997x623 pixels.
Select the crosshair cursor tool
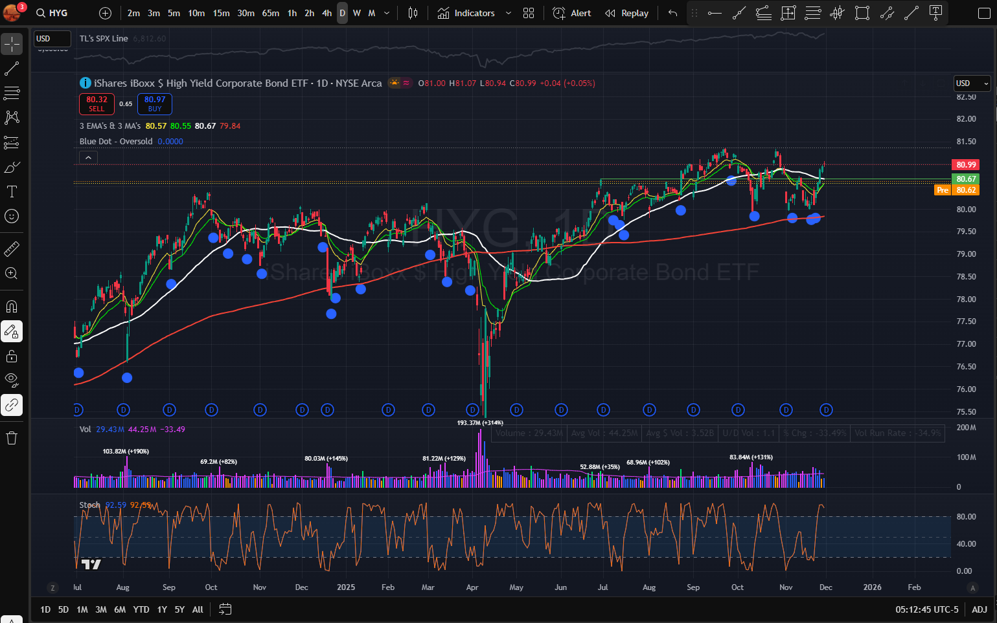pos(12,44)
